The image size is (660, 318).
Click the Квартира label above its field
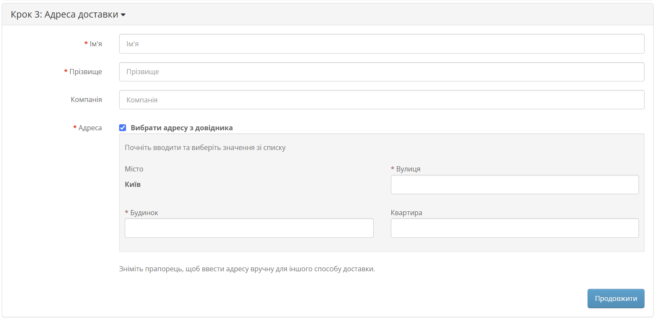pos(406,213)
